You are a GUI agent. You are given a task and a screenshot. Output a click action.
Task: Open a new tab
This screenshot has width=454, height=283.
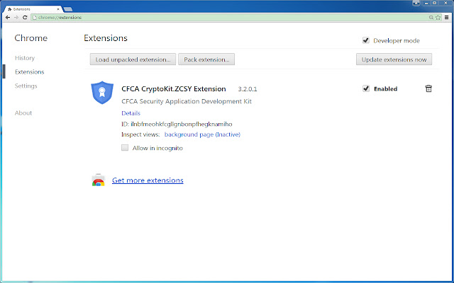pos(68,9)
